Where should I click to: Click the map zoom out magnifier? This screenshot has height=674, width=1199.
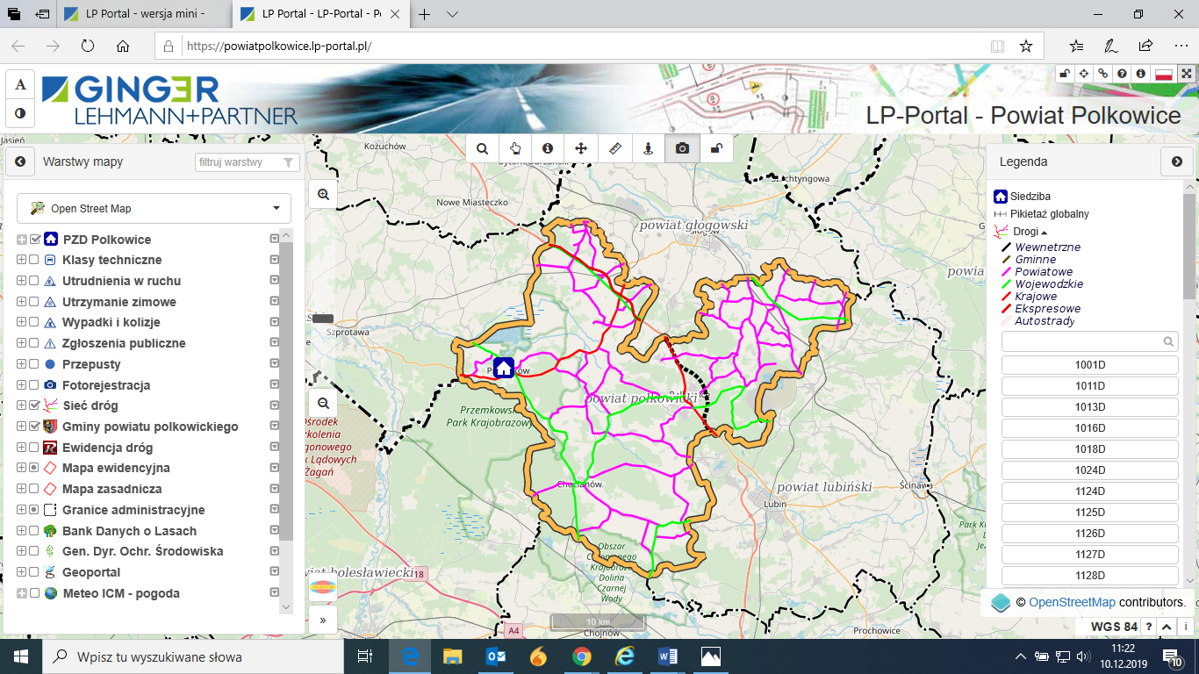324,403
